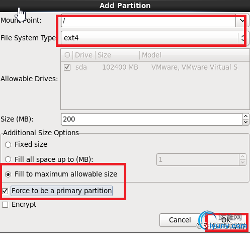Image resolution: width=250 pixels, height=234 pixels.
Task: Enable the Encrypt checkbox
Action: pyautogui.click(x=5, y=205)
